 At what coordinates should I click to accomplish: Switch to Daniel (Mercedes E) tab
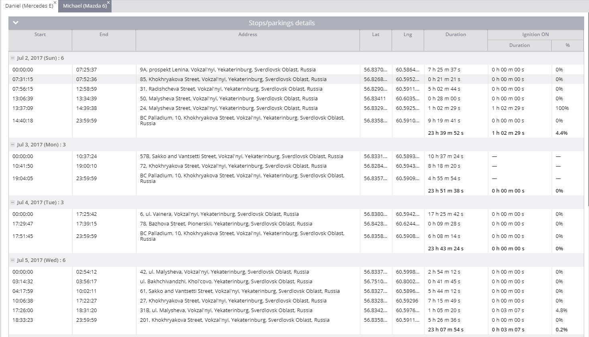pyautogui.click(x=29, y=6)
